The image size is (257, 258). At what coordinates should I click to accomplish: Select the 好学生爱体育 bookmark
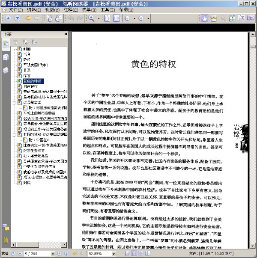point(34,151)
